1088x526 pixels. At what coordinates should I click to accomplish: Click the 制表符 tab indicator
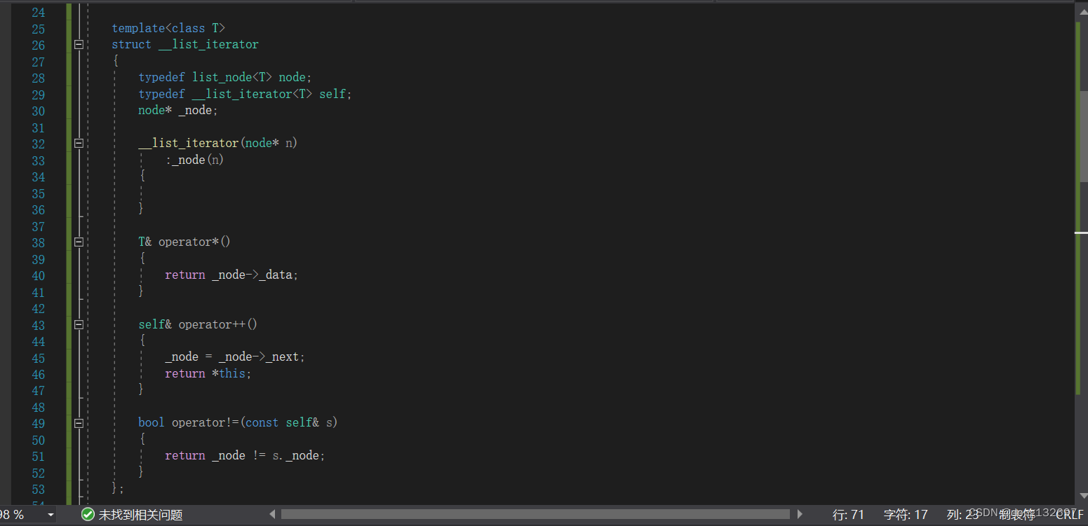pos(1017,515)
